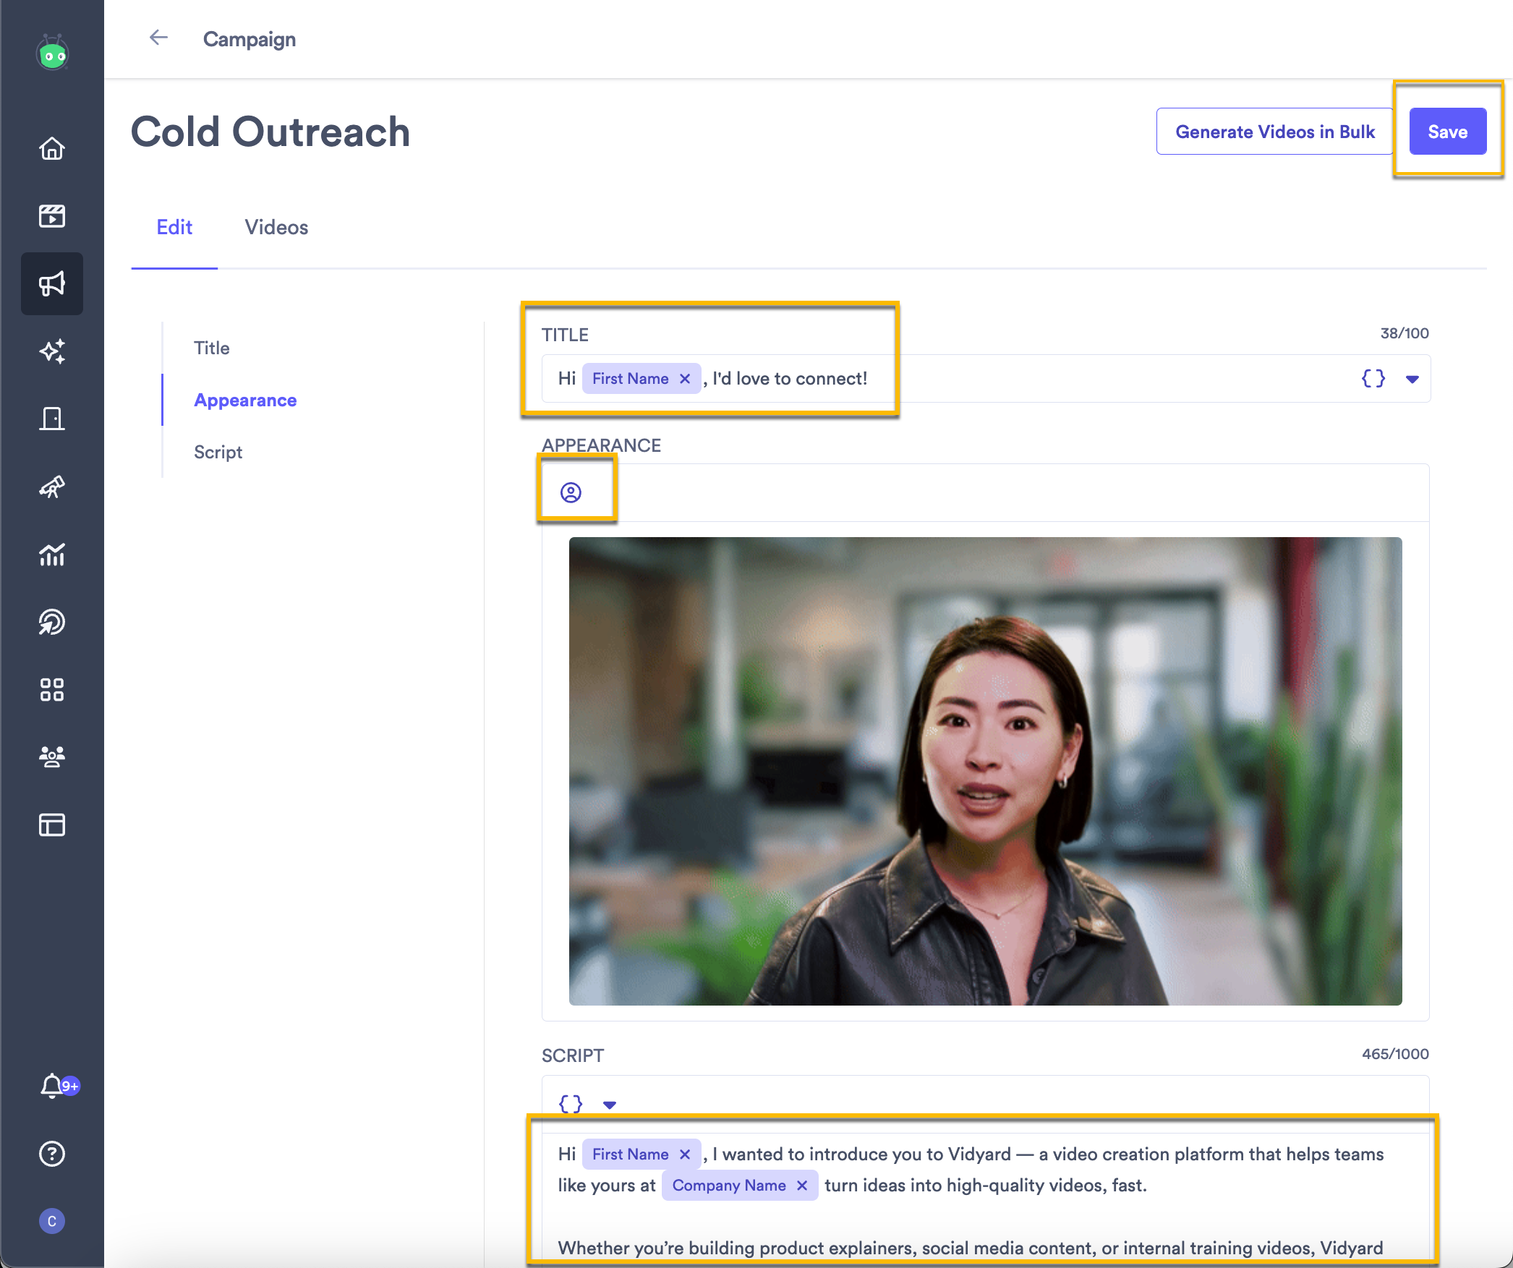Save the campaign
The width and height of the screenshot is (1513, 1268).
[x=1448, y=132]
